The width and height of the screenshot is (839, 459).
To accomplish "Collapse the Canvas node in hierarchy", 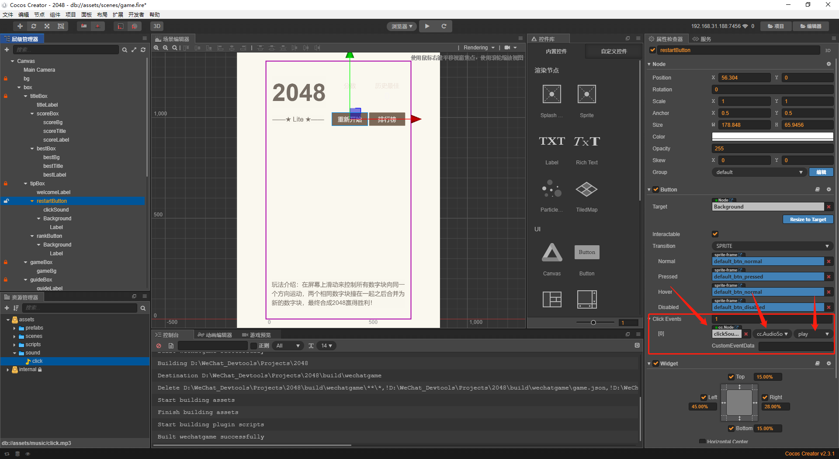I will click(x=12, y=61).
